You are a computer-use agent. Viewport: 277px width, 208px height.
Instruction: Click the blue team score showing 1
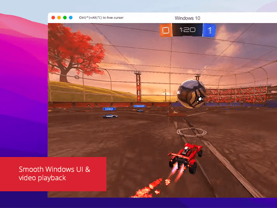click(209, 30)
